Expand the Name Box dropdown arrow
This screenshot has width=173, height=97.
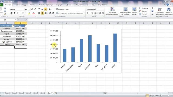point(15,20)
